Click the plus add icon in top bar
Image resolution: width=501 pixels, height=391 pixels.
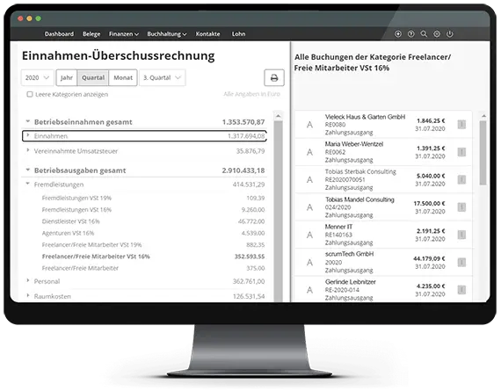point(398,34)
